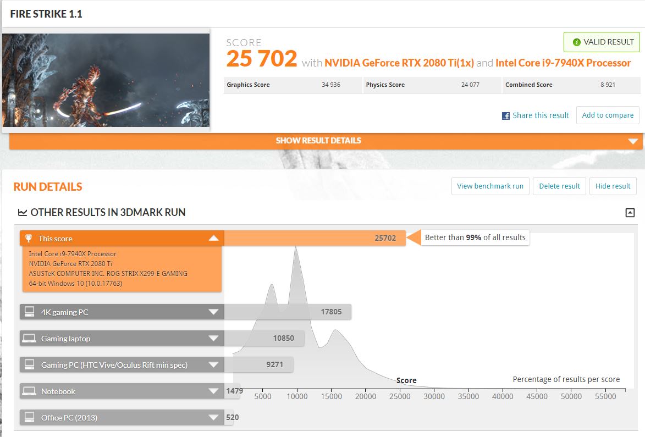
Task: Click the 25702 score bar
Action: pos(315,238)
